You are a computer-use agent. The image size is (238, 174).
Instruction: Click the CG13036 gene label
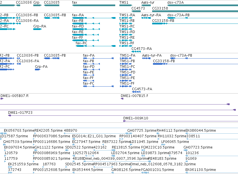pyautogui.click(x=24, y=3)
